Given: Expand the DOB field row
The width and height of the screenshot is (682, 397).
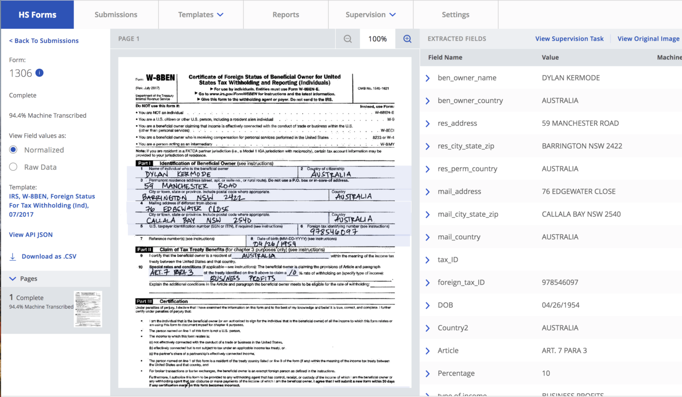Looking at the screenshot, I should pos(428,305).
